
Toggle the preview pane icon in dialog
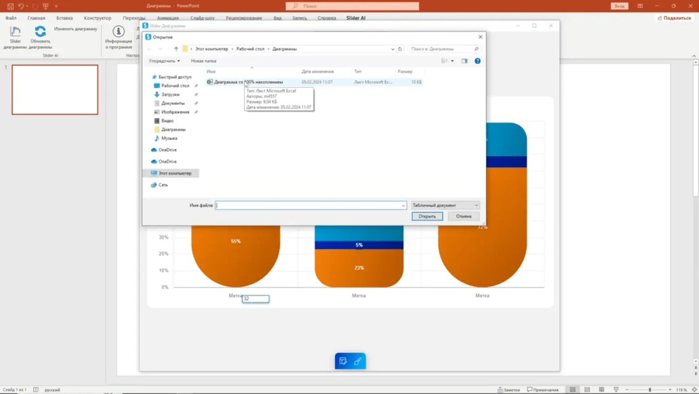tap(464, 61)
